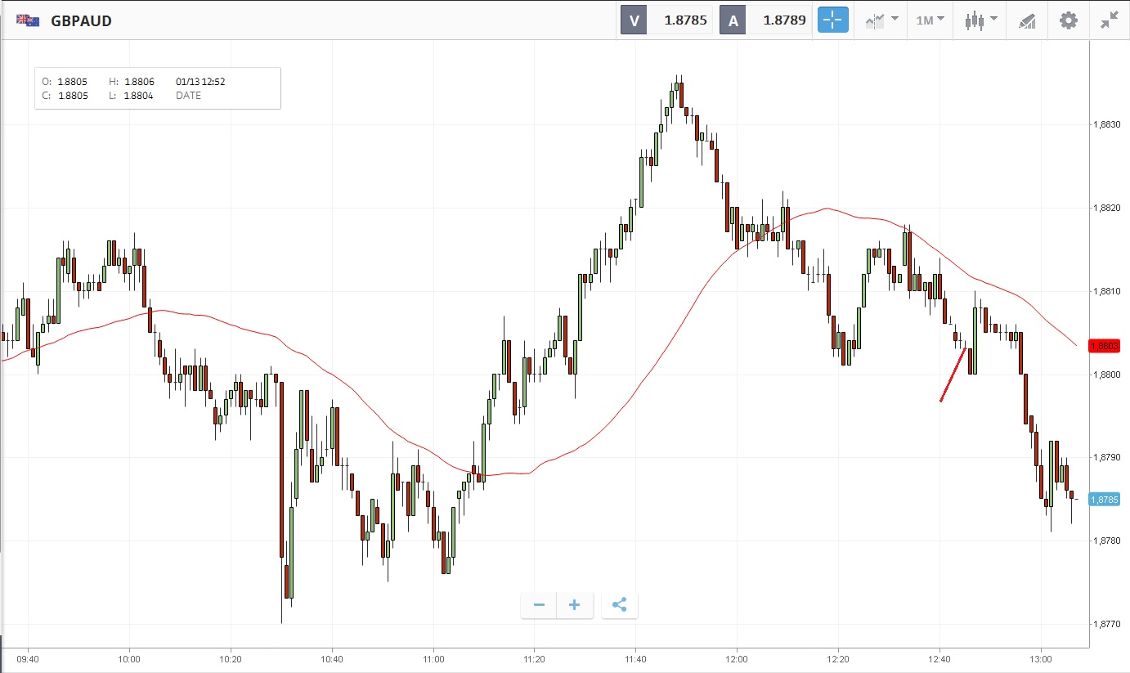This screenshot has width=1130, height=673.
Task: Toggle the crosshair cursor button
Action: (833, 20)
